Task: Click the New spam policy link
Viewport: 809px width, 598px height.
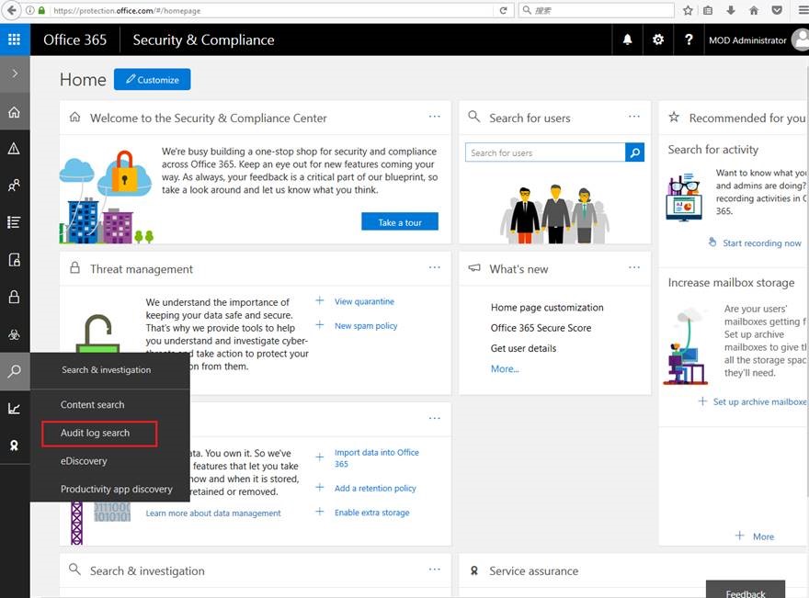Action: [366, 326]
